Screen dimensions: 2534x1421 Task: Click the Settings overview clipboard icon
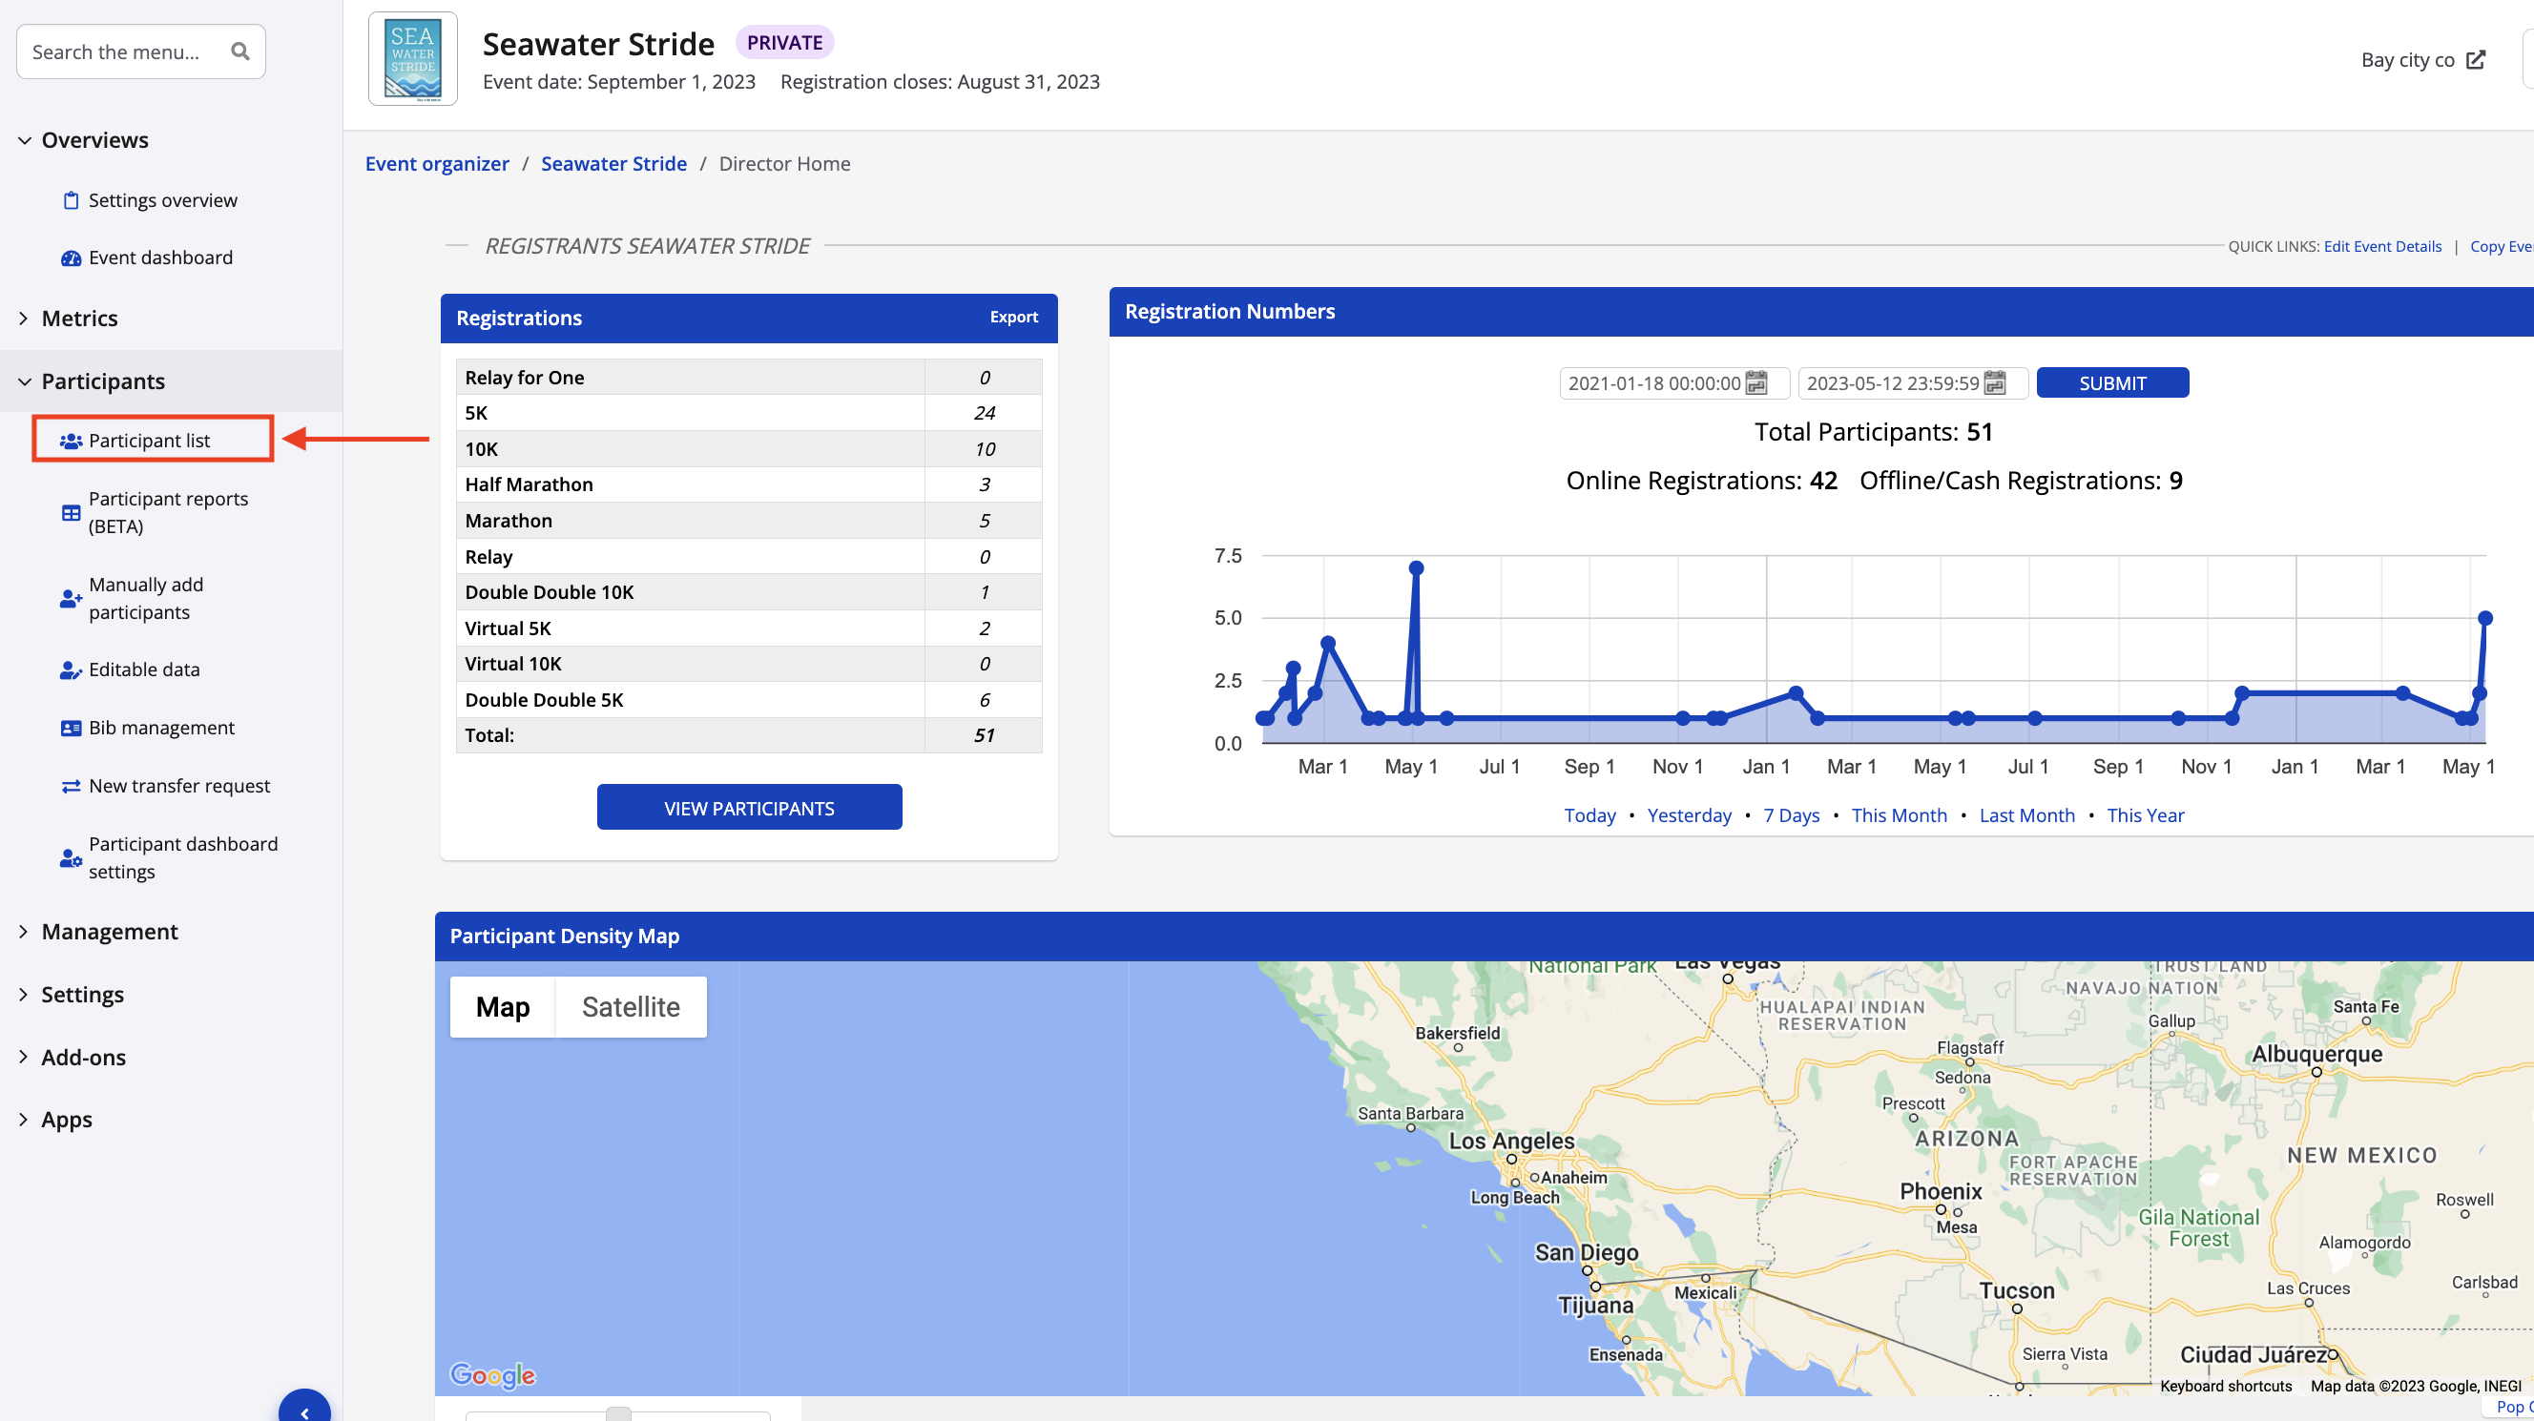pyautogui.click(x=71, y=200)
